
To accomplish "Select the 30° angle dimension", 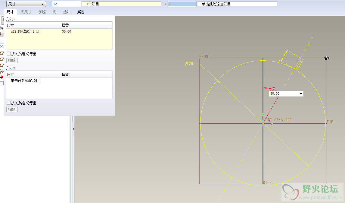I will point(272,89).
